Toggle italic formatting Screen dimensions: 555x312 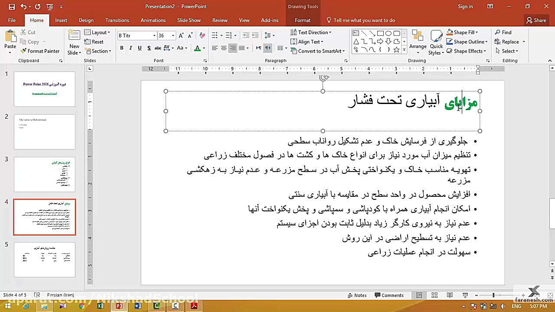tap(131, 48)
